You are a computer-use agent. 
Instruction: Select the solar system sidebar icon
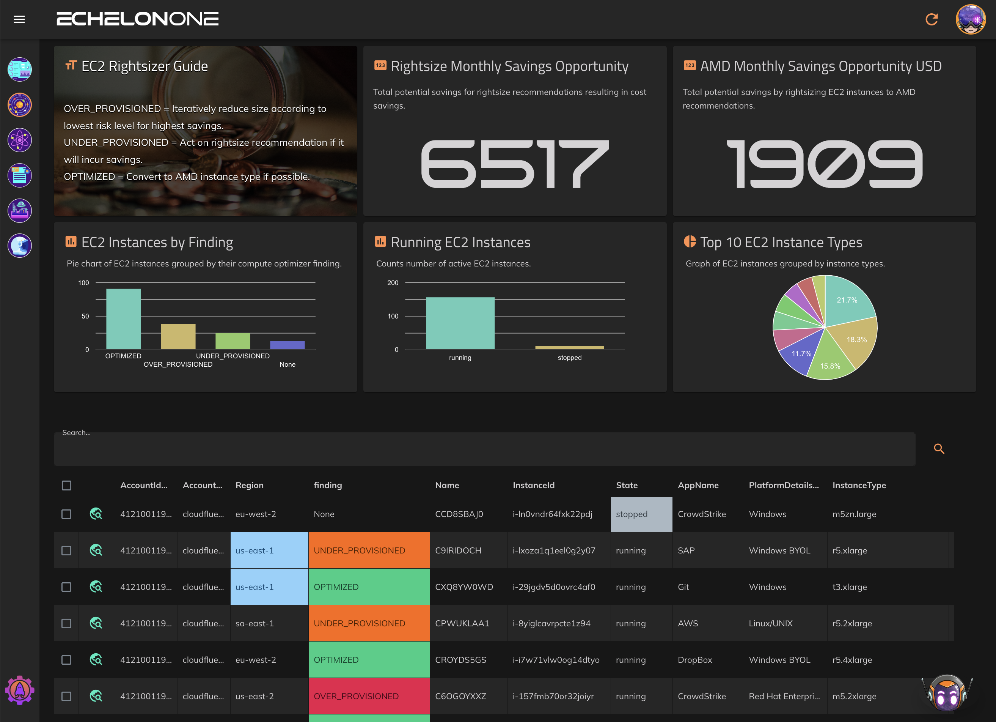click(20, 105)
